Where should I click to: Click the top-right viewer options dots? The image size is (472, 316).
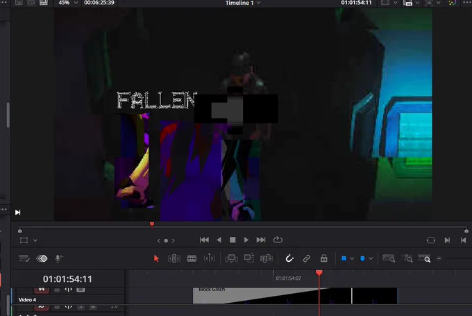(467, 2)
